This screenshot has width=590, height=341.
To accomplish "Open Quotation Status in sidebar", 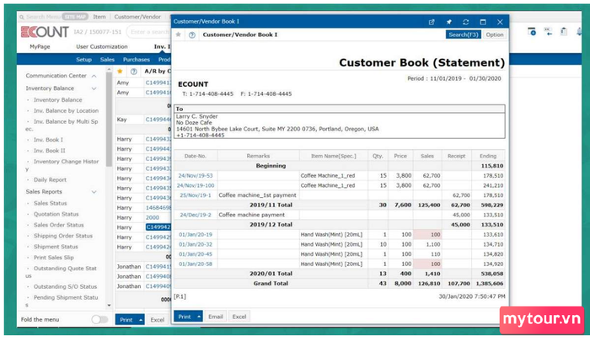I will click(x=56, y=215).
